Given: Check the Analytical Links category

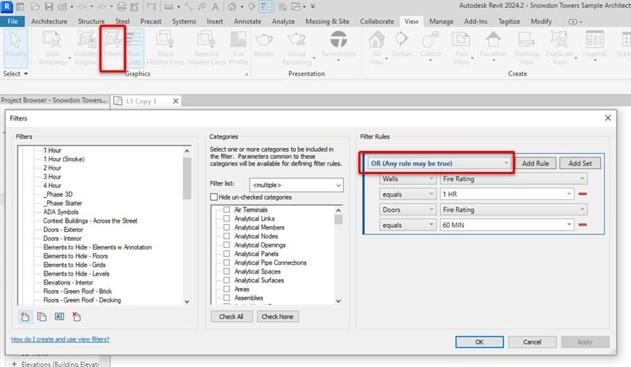Looking at the screenshot, I should tap(226, 218).
